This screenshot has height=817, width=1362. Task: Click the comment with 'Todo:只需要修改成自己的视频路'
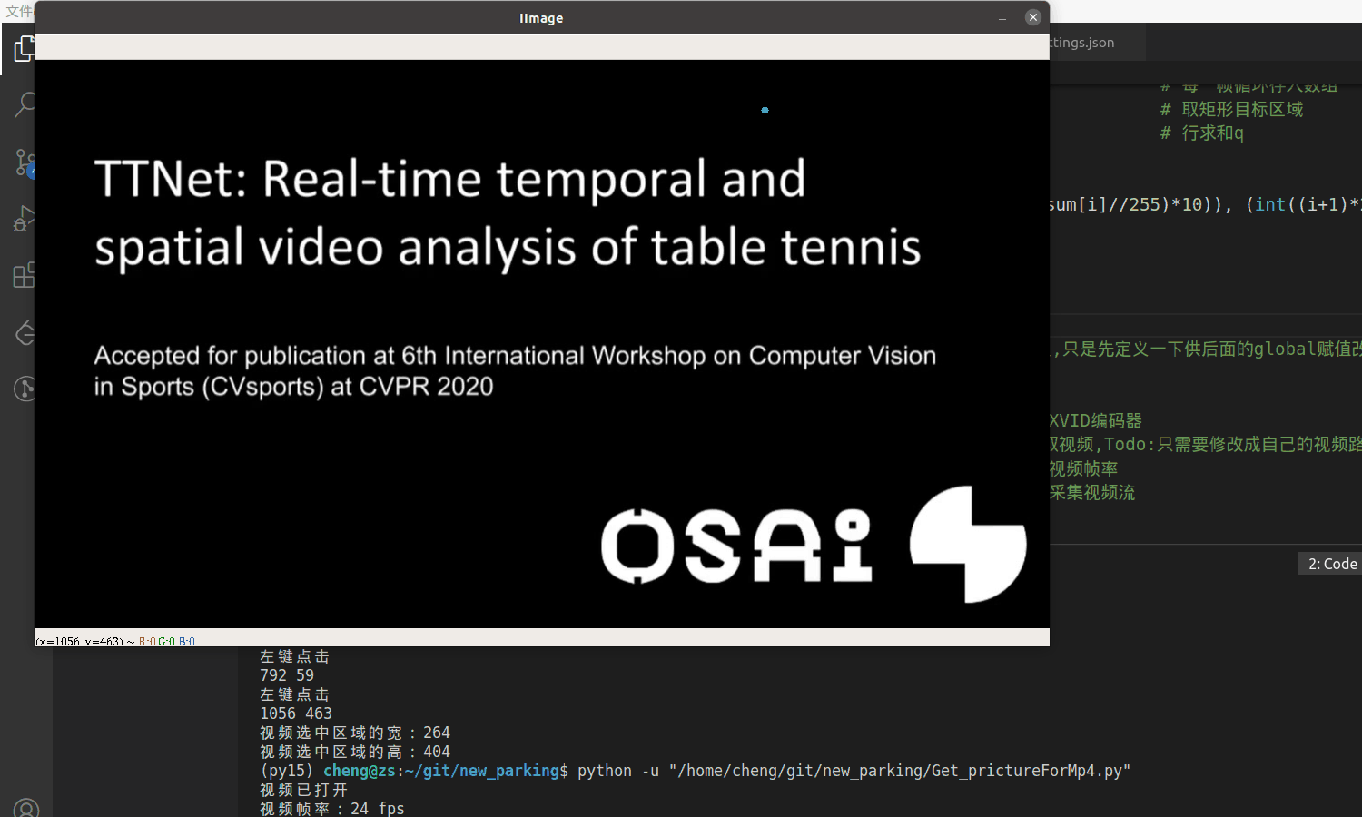pyautogui.click(x=1206, y=444)
